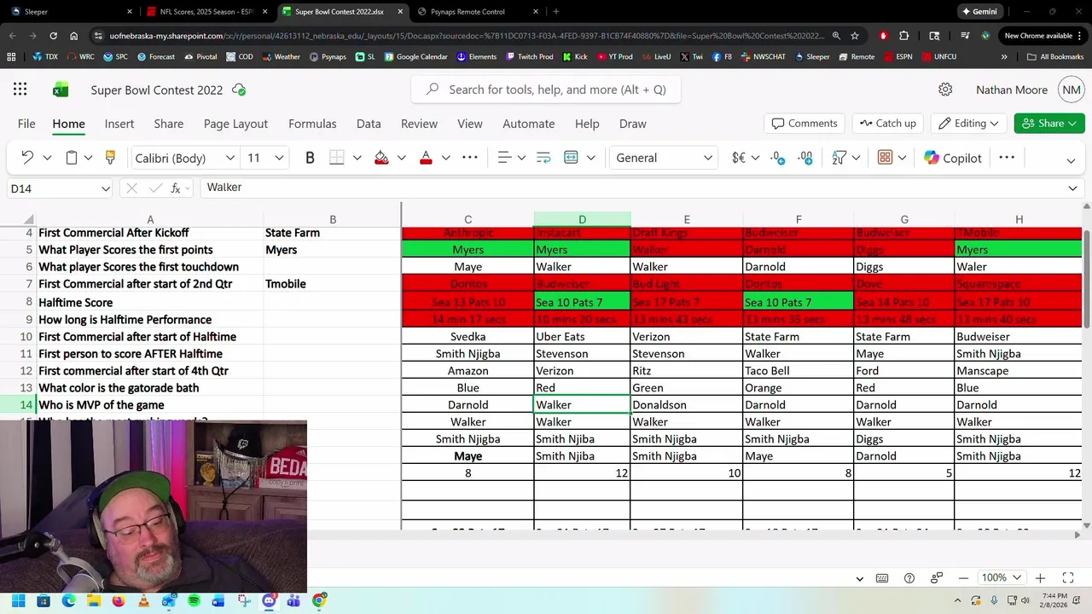Open Excel settings gear
Image resolution: width=1092 pixels, height=614 pixels.
click(x=945, y=90)
